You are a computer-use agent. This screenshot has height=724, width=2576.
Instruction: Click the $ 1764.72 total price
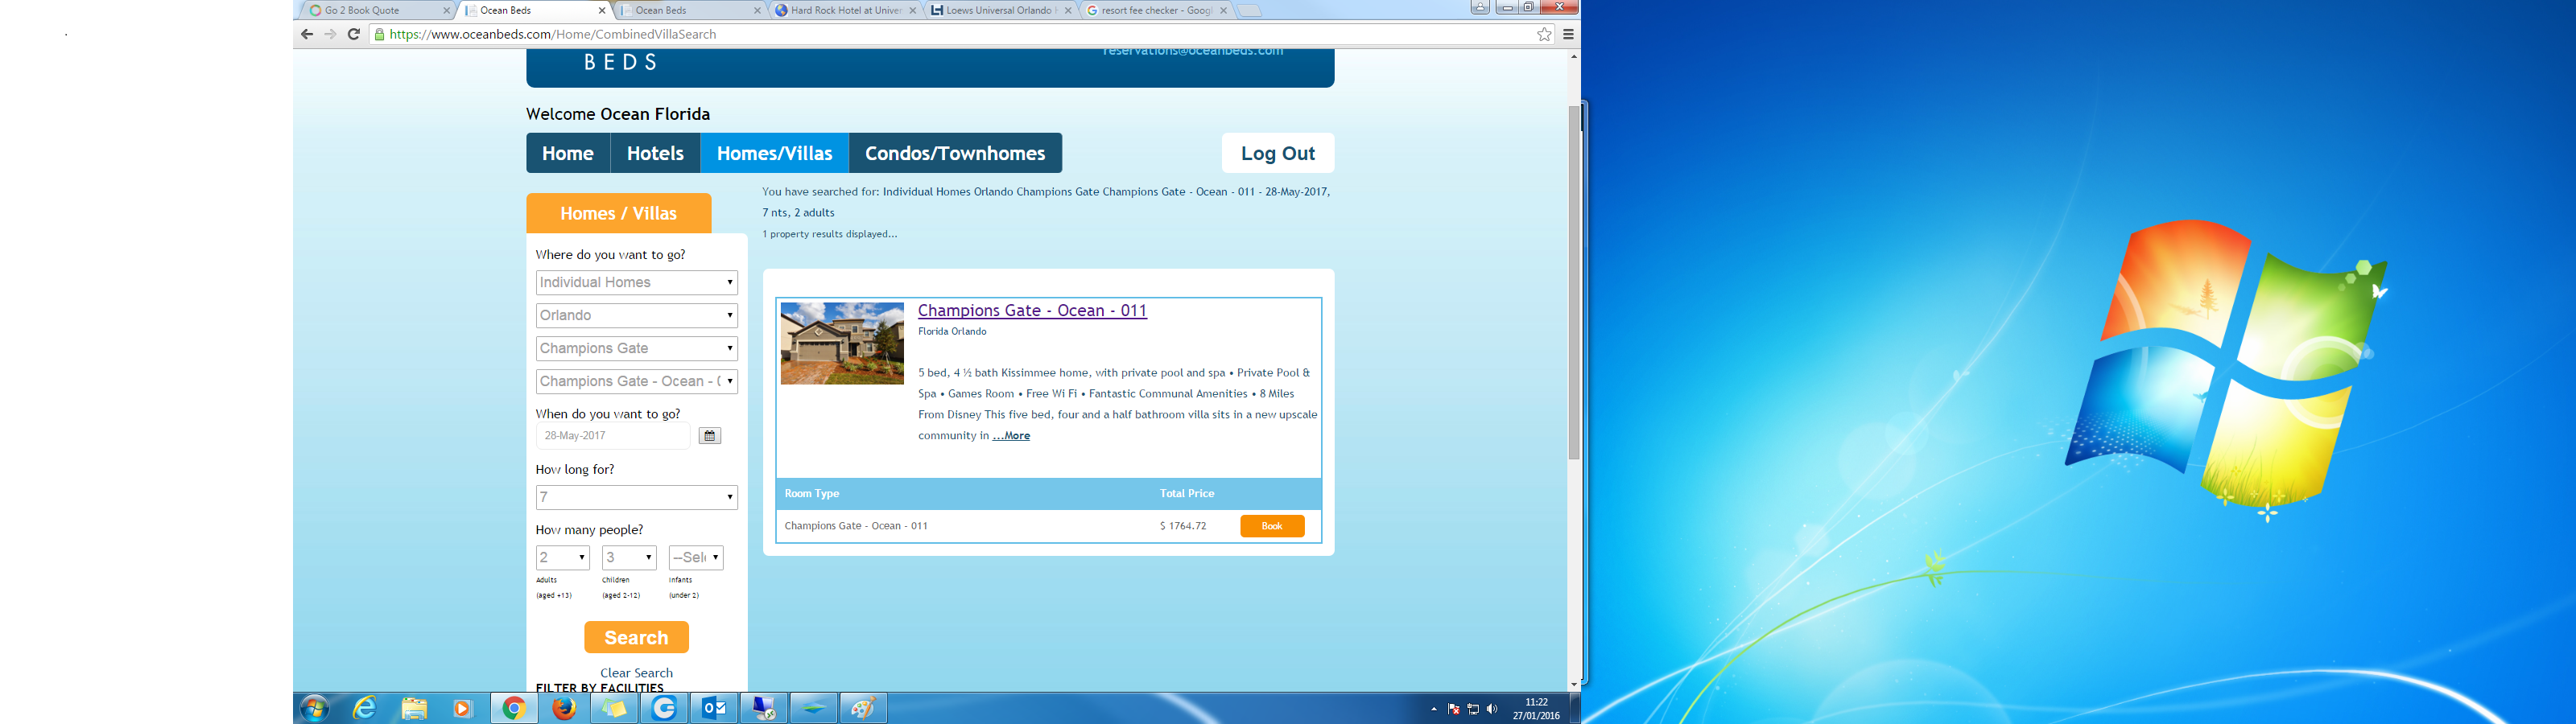(1183, 526)
